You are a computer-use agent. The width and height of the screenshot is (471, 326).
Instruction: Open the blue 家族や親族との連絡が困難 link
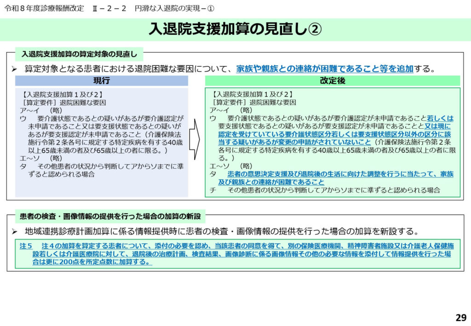pos(325,69)
